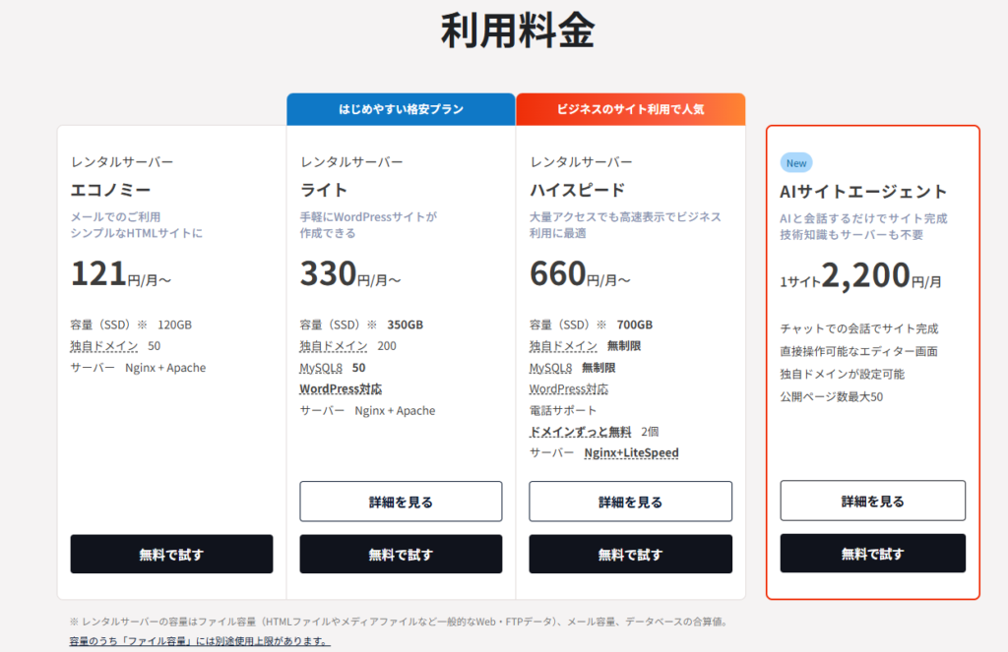This screenshot has height=652, width=1008.
Task: Click the ビジネスのサイト利用で人気 orange banner
Action: 630,109
